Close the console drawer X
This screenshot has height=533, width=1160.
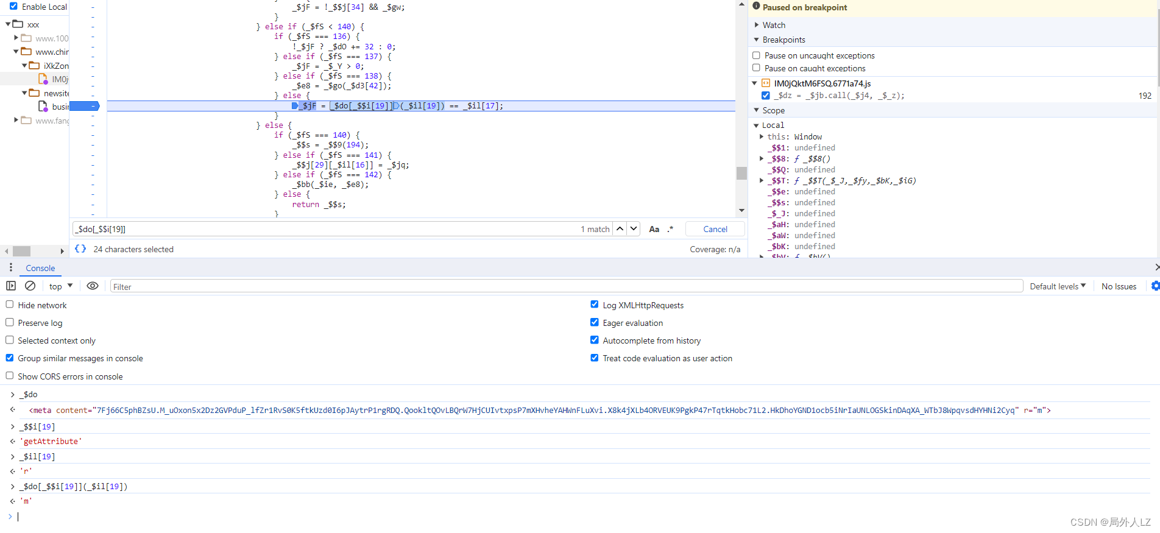[x=1156, y=267]
